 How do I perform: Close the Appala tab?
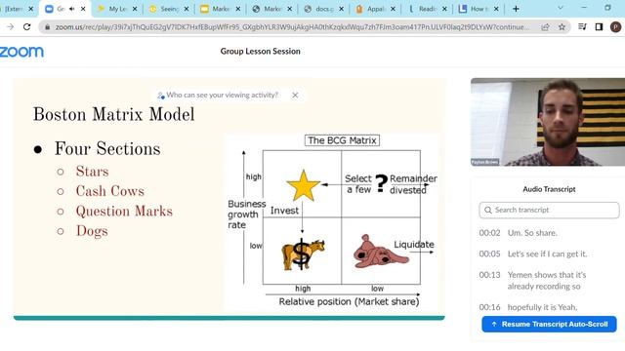393,9
